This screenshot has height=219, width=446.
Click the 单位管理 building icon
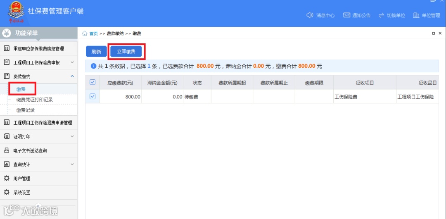[416, 15]
